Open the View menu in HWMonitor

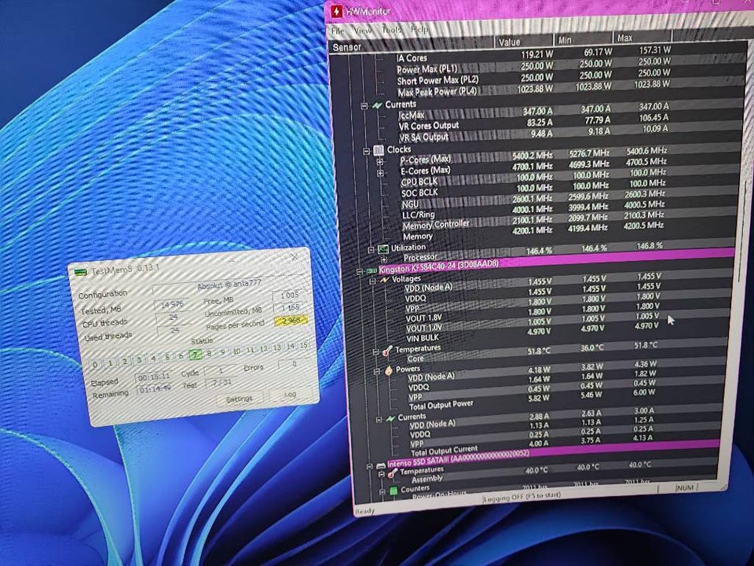363,31
